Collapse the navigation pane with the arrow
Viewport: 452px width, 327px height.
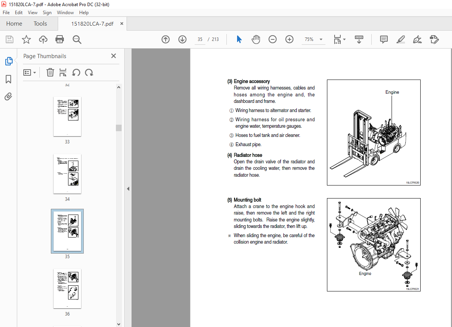(x=128, y=189)
